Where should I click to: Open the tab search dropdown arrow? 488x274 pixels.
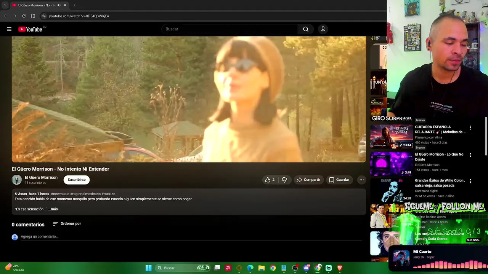click(x=5, y=5)
